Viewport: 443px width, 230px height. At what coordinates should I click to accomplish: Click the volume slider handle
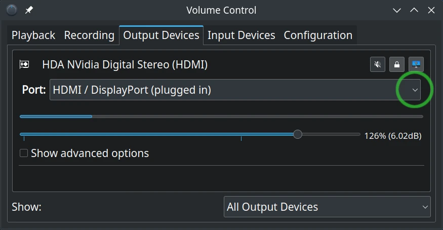pyautogui.click(x=298, y=134)
